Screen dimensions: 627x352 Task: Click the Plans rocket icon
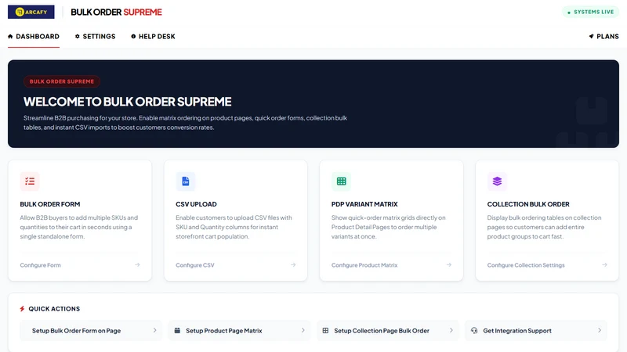tap(592, 36)
